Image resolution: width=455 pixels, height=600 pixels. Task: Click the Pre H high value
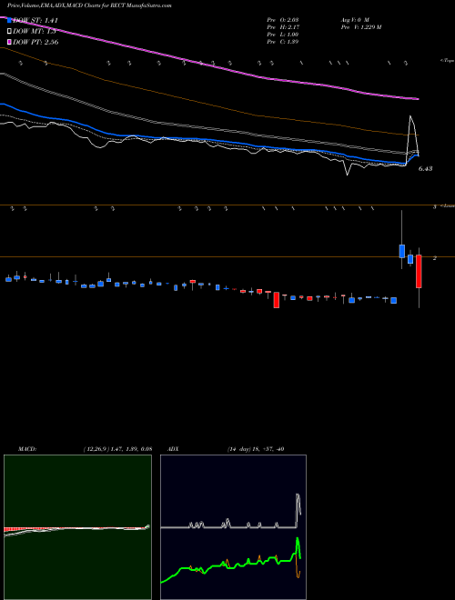point(283,27)
